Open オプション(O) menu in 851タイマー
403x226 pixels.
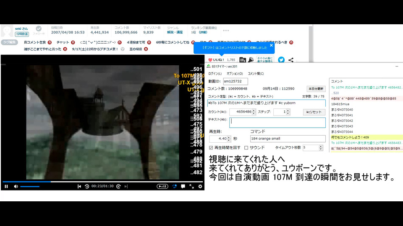pos(235,74)
